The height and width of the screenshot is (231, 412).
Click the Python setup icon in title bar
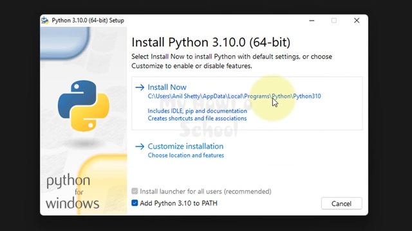[x=45, y=21]
